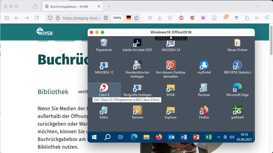The image size is (273, 153).
Task: Open the KHSB folder shortcut
Action: click(171, 90)
